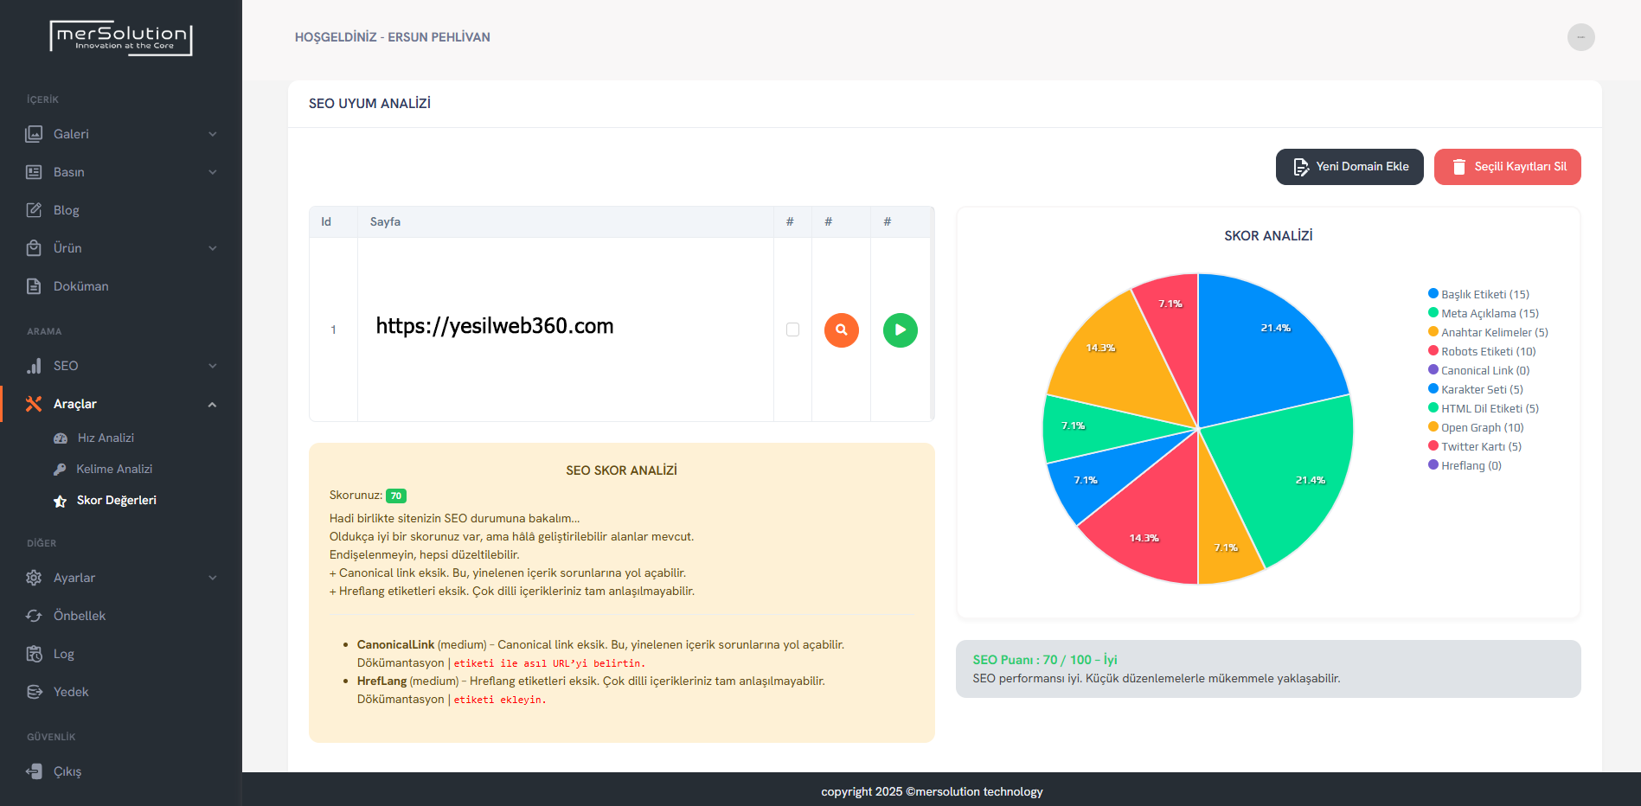Viewport: 1641px width, 806px height.
Task: Click the Log icon in sidebar
Action: 34,654
